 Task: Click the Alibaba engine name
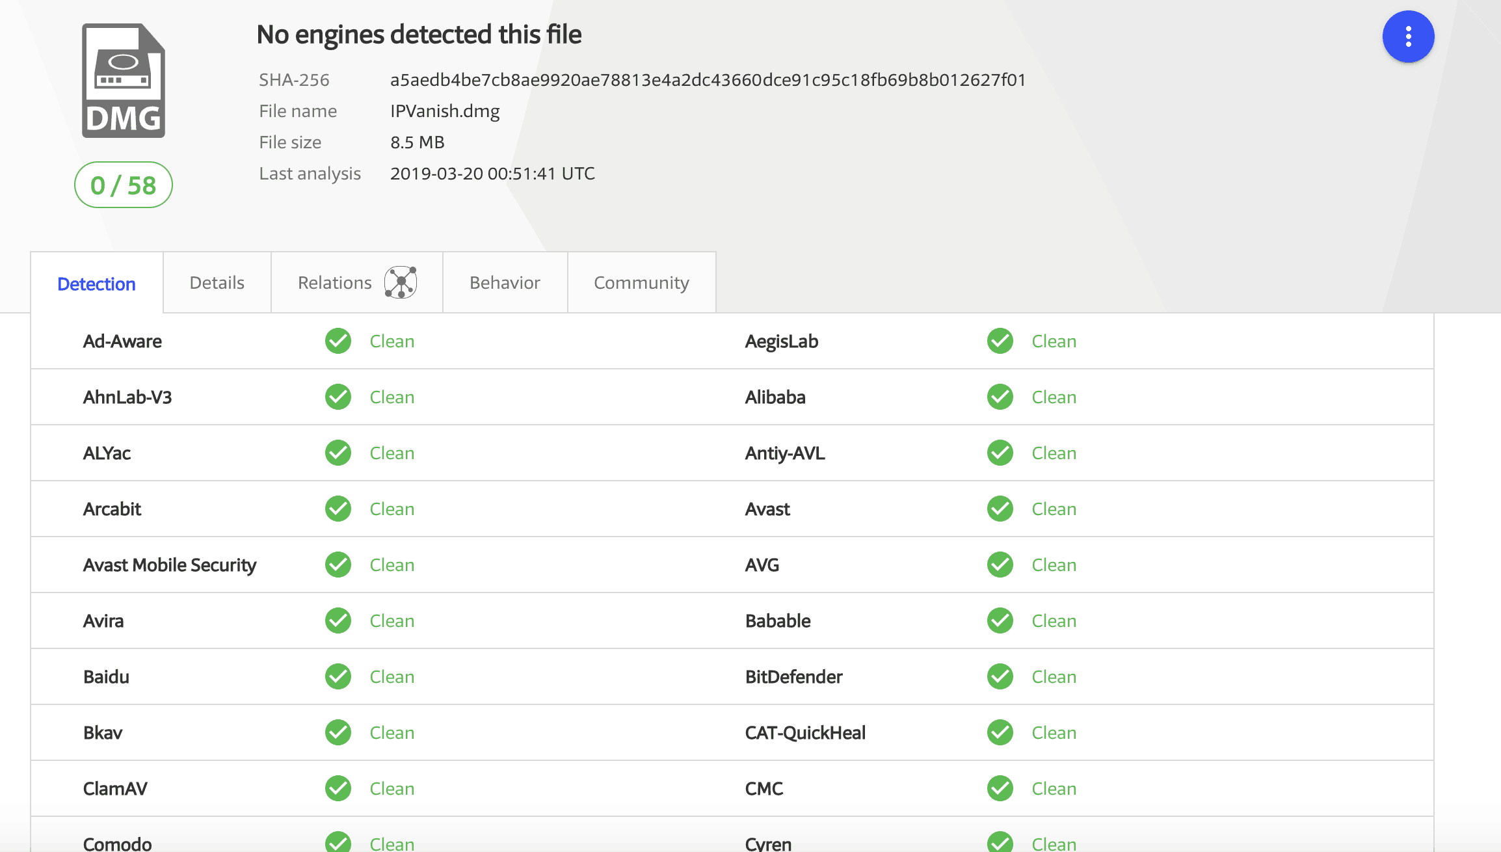775,397
